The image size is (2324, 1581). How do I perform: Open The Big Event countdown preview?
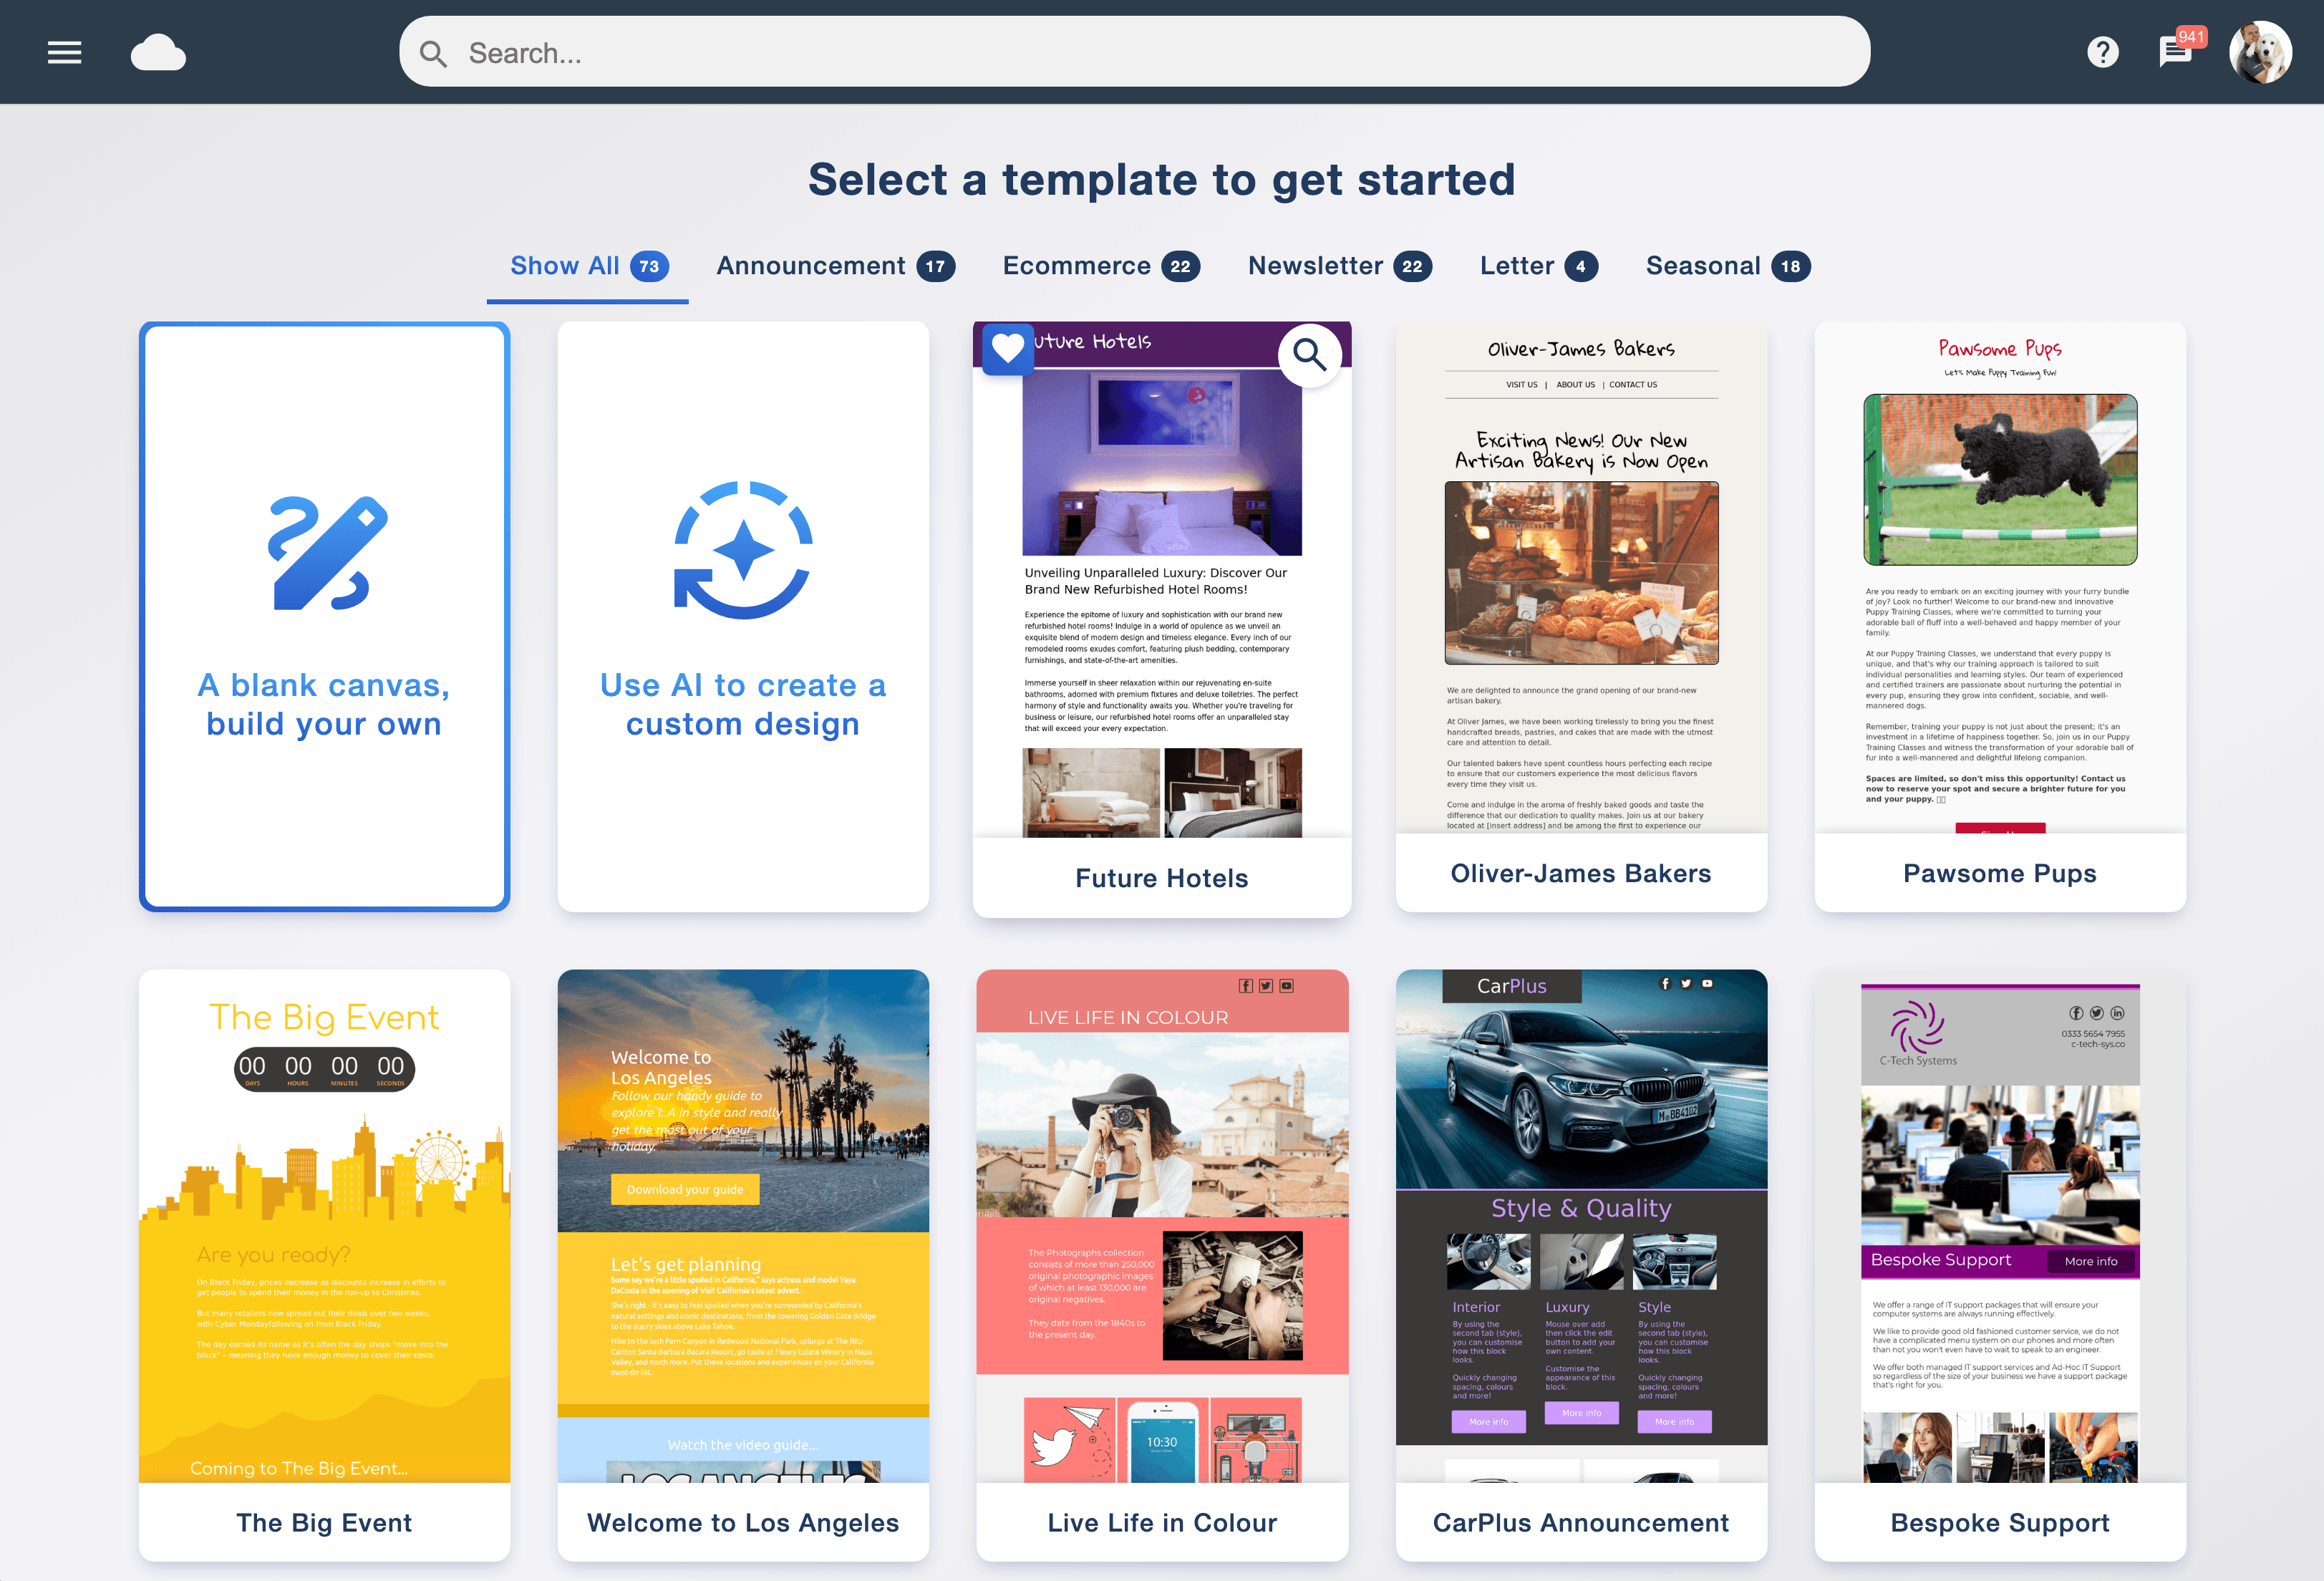pos(324,1069)
